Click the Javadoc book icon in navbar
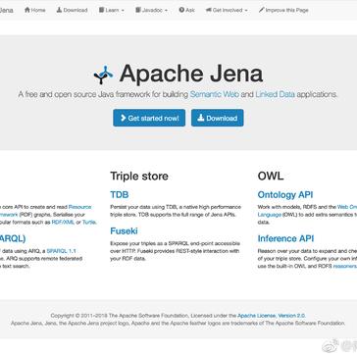The width and height of the screenshot is (357, 357). 138,10
